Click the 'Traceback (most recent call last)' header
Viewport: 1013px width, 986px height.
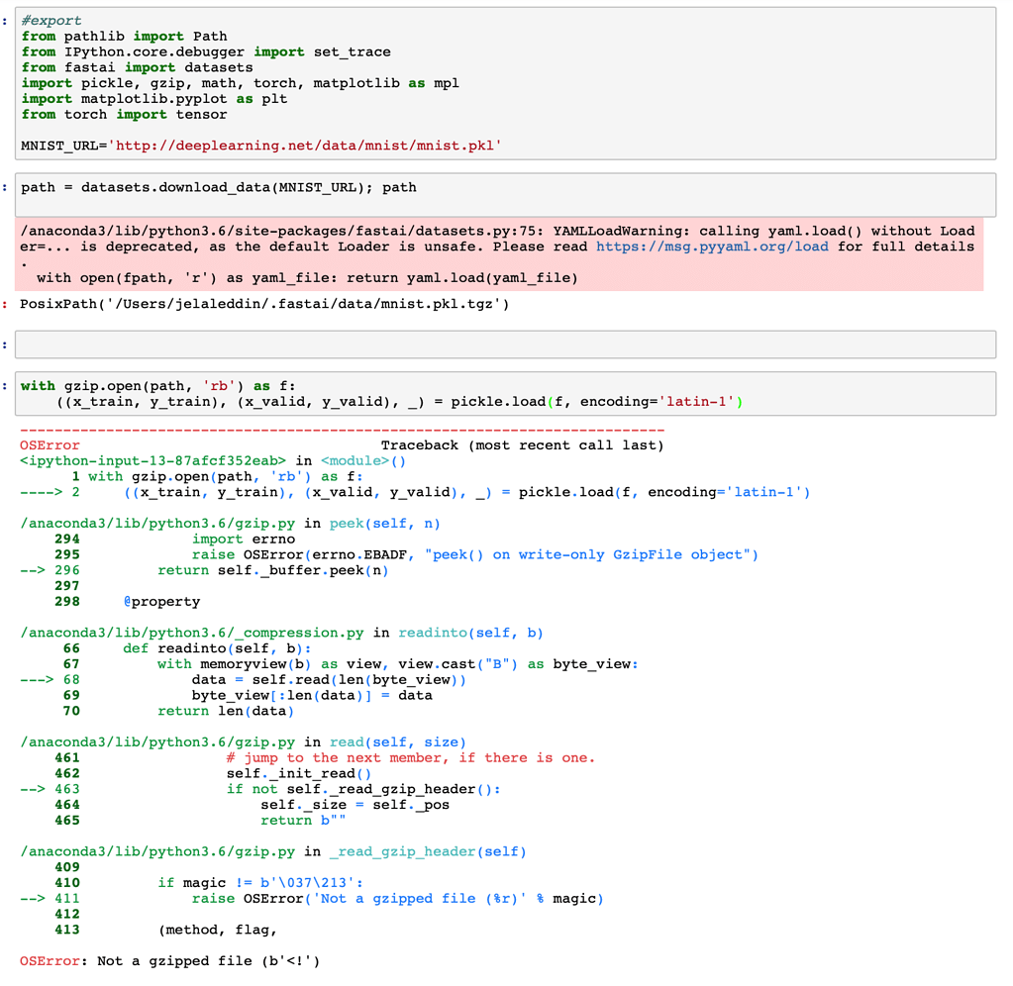coord(522,445)
